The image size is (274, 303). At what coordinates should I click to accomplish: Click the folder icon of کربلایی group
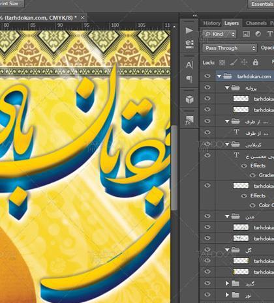pos(236,144)
